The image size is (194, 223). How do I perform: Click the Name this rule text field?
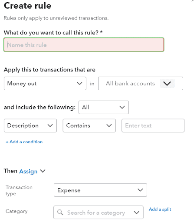tap(84, 45)
